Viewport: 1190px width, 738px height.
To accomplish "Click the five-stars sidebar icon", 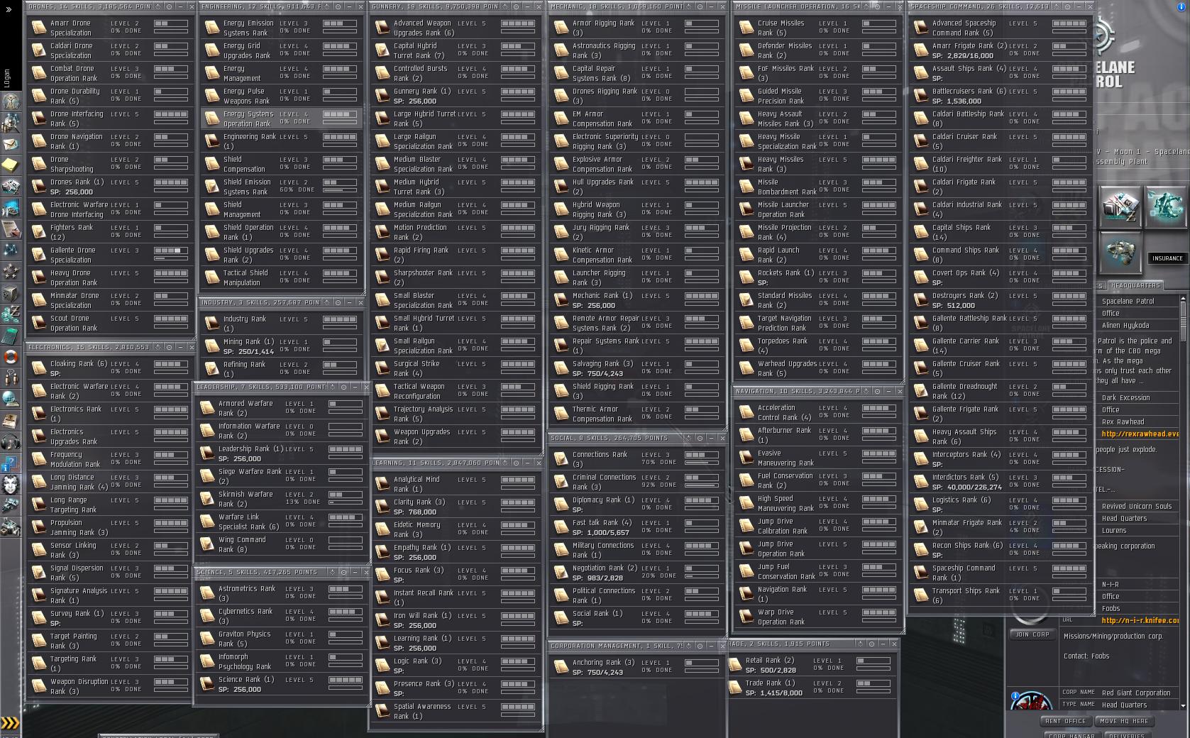I will pyautogui.click(x=11, y=272).
